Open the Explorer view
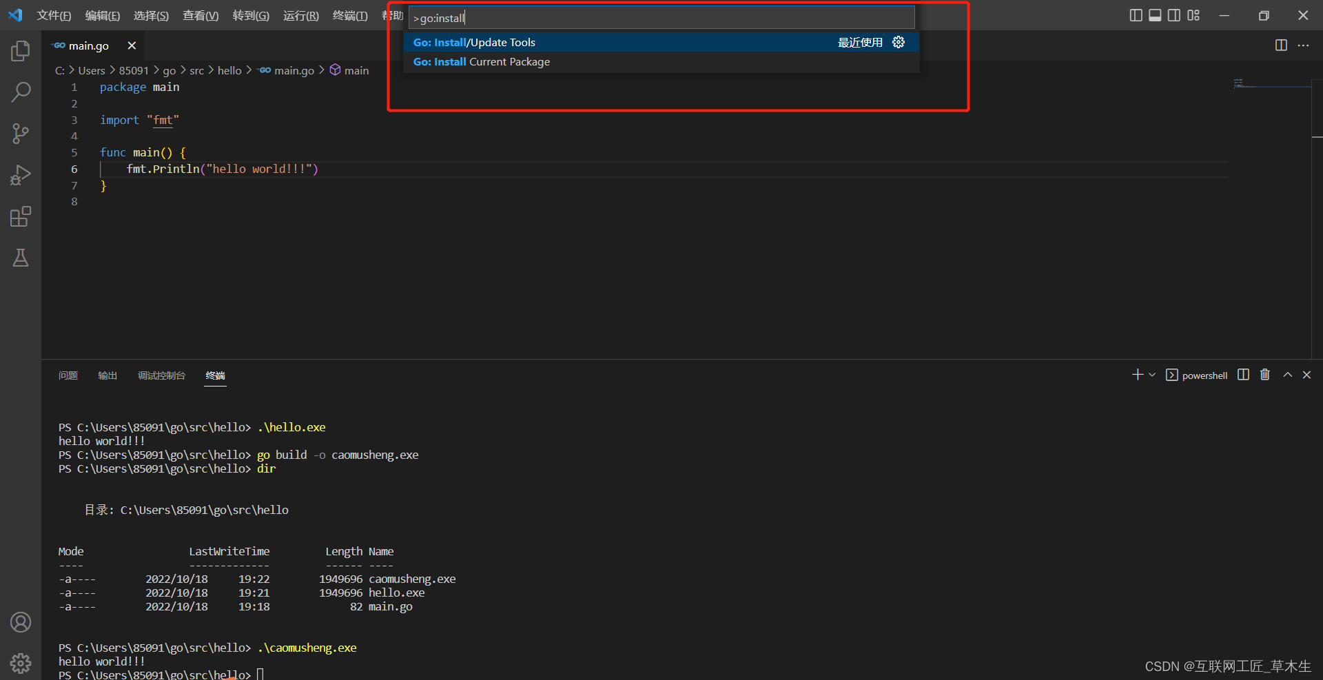The width and height of the screenshot is (1323, 680). (x=21, y=50)
